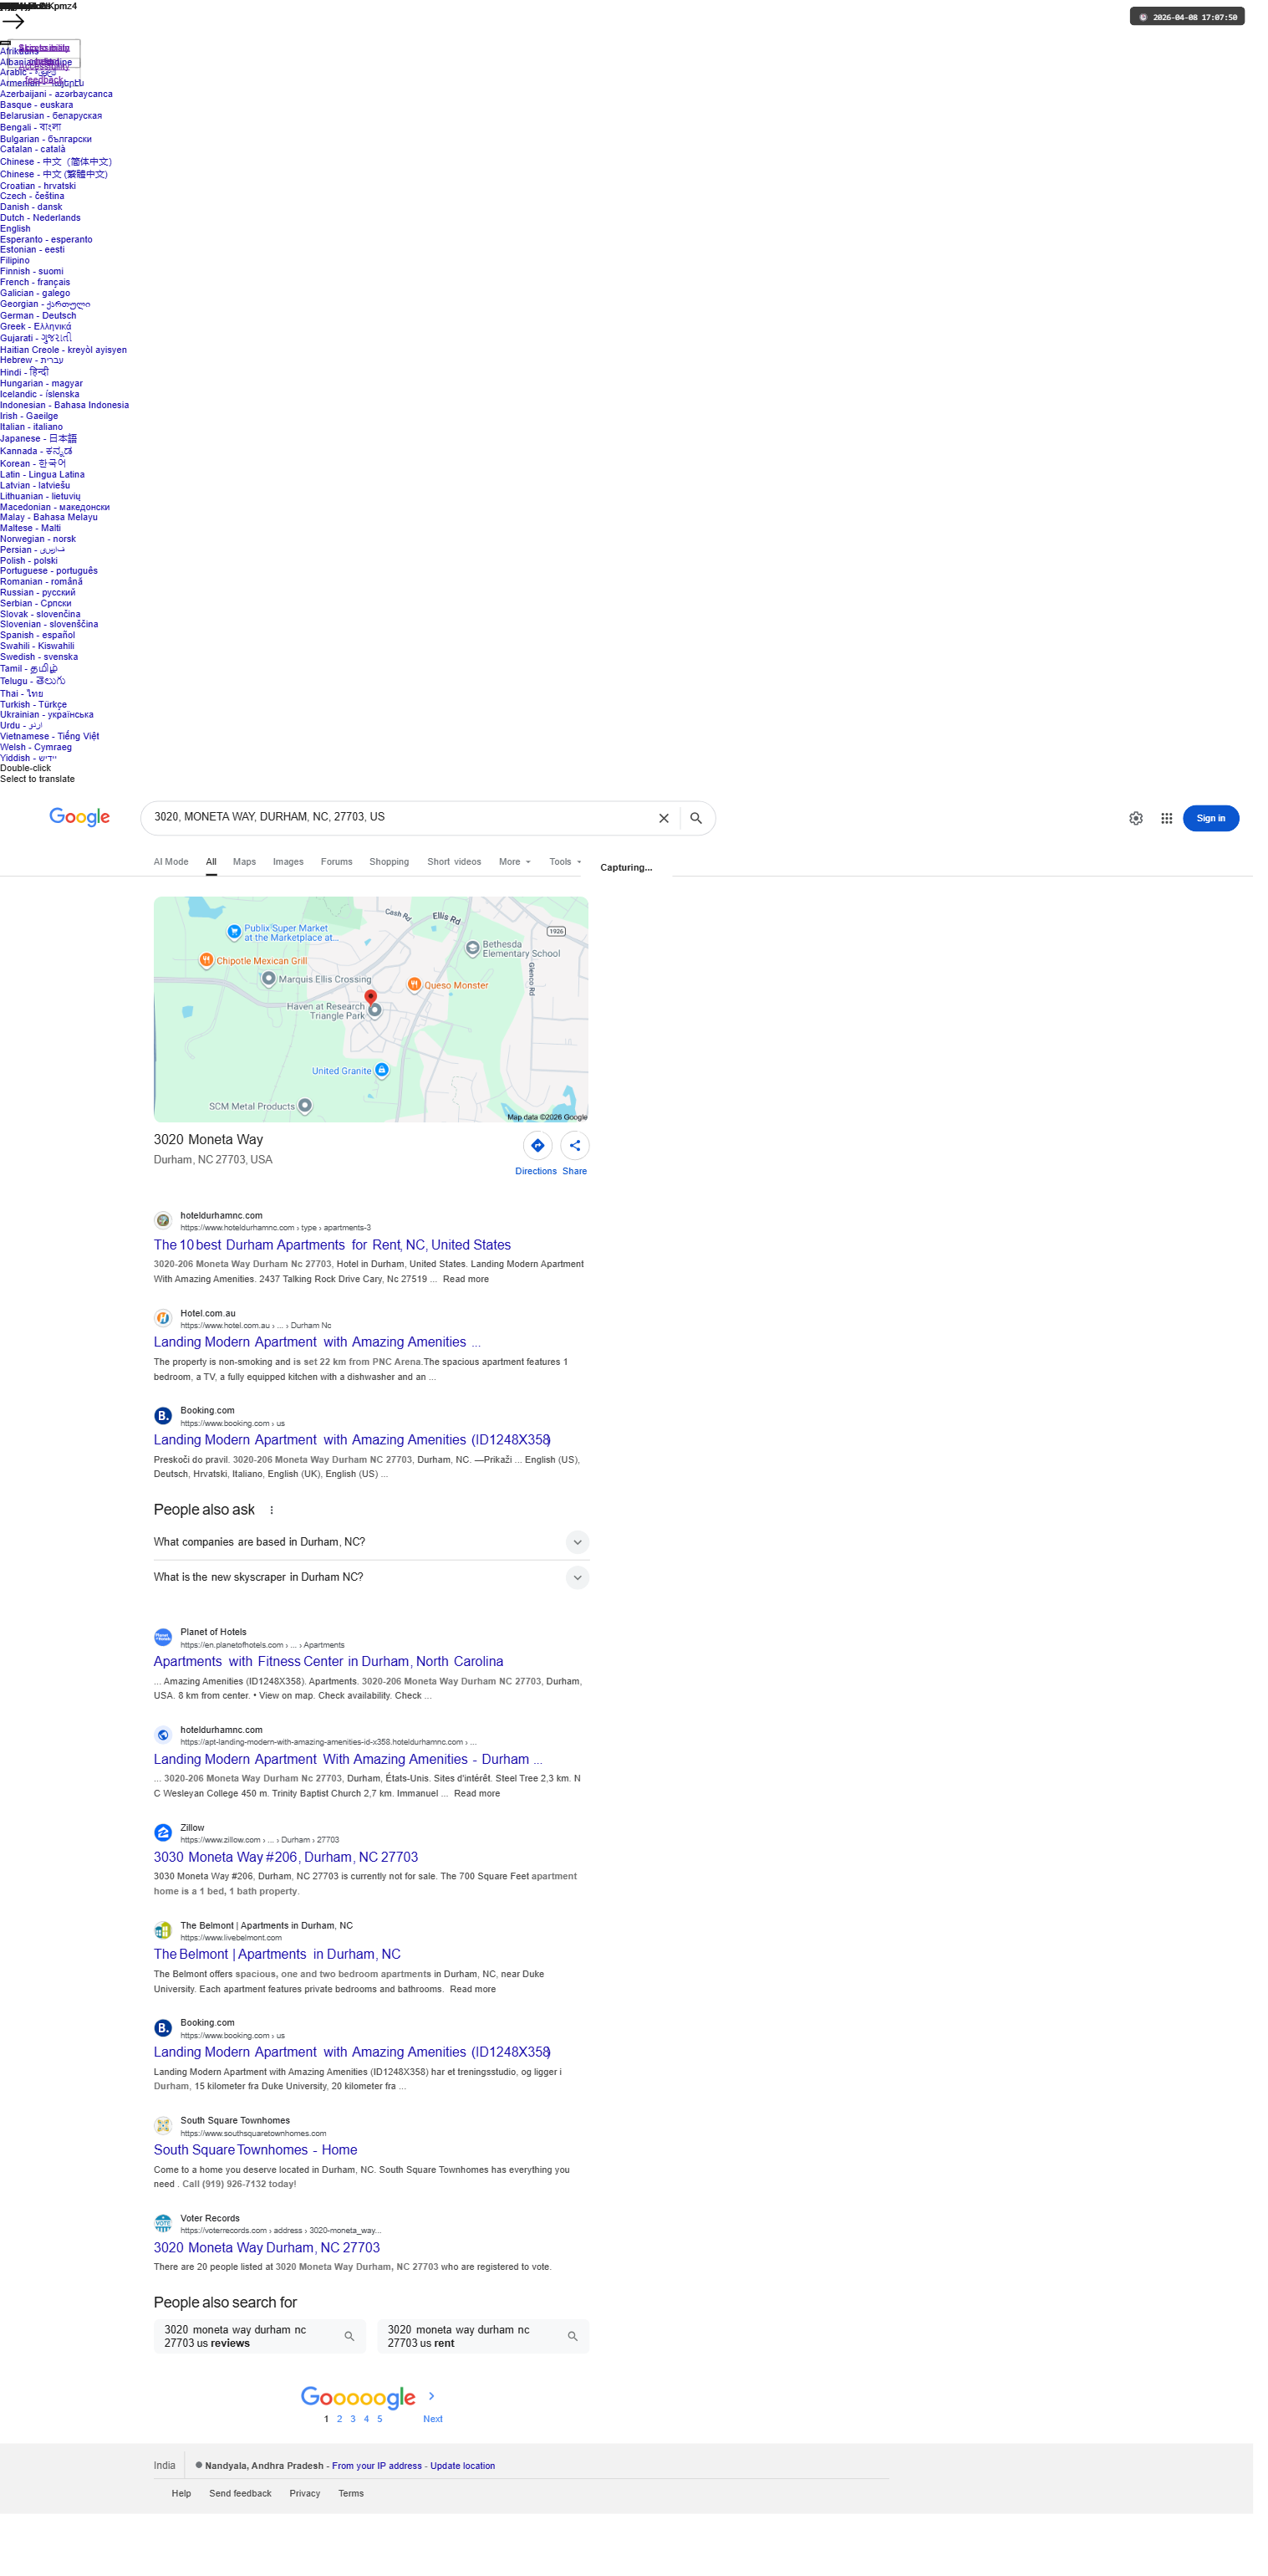This screenshot has width=1268, height=2576.
Task: Click next page chevron beside Google pagination logo
Action: click(x=431, y=2395)
